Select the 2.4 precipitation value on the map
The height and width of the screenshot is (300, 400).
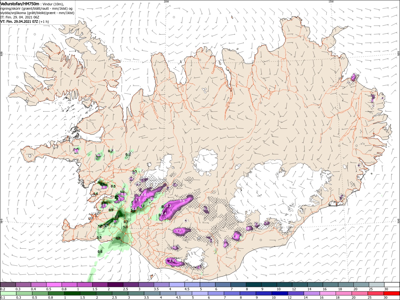tap(164, 213)
